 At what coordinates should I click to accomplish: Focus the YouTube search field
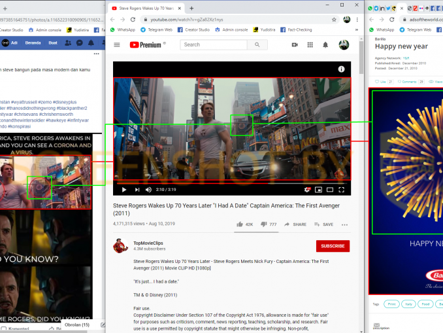pyautogui.click(x=214, y=44)
